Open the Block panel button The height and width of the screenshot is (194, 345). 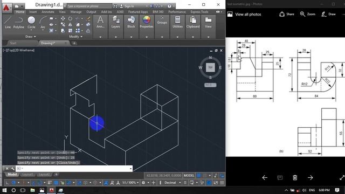coord(131,22)
